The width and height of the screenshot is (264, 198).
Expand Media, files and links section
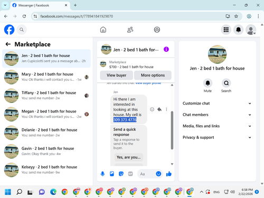tap(217, 126)
